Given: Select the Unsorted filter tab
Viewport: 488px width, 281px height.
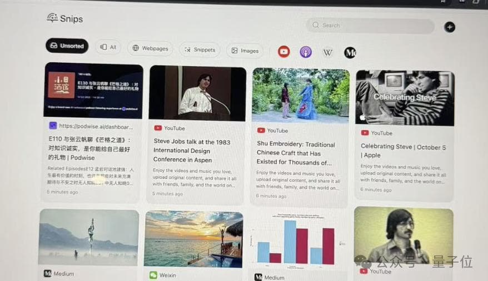Looking at the screenshot, I should pyautogui.click(x=67, y=46).
